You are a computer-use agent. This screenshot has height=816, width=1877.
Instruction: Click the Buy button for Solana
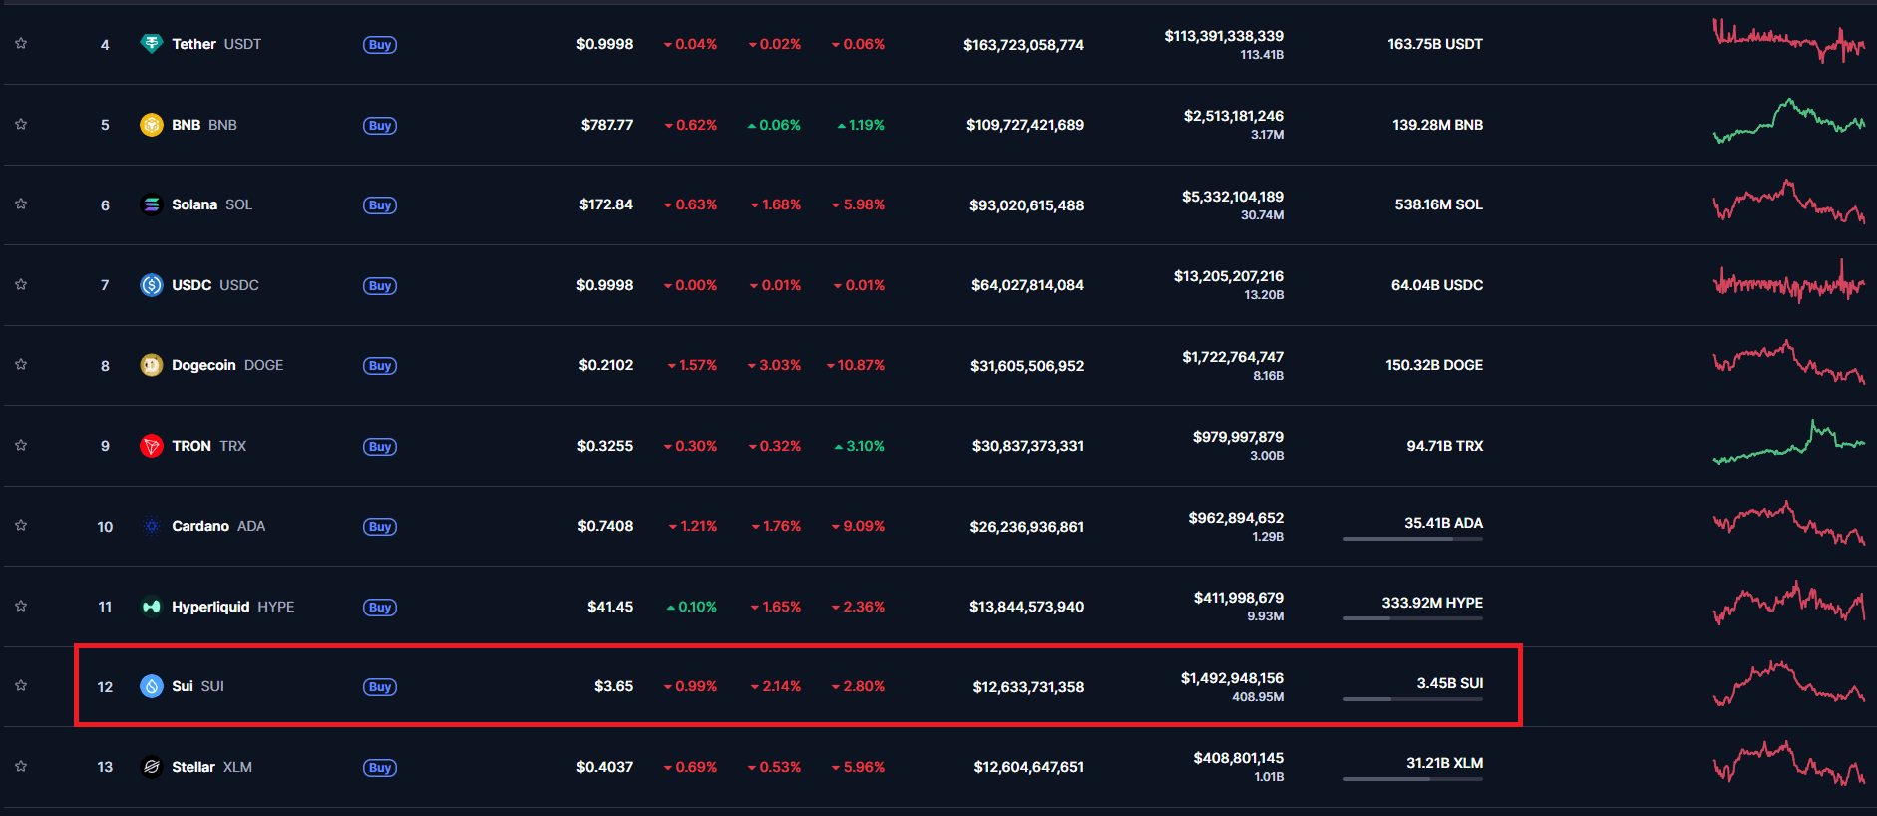(380, 205)
